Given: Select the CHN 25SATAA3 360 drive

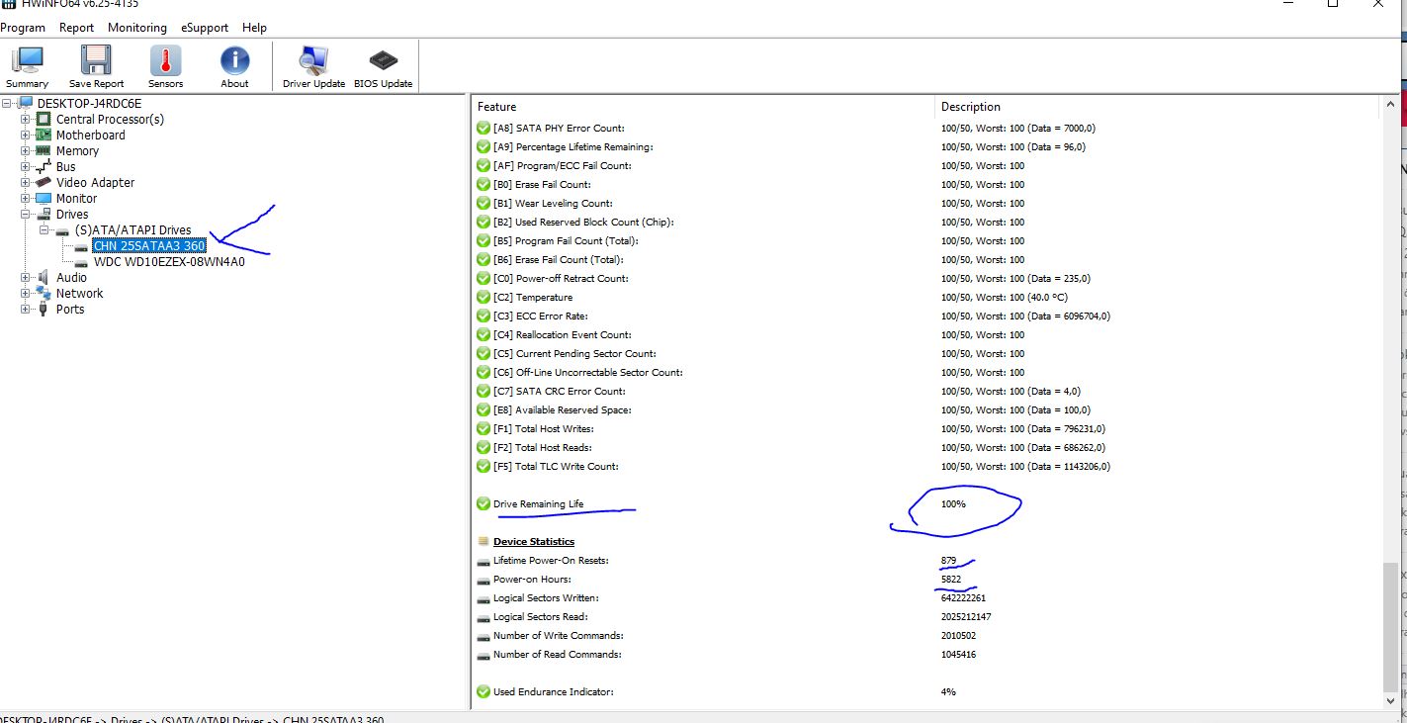Looking at the screenshot, I should (149, 245).
